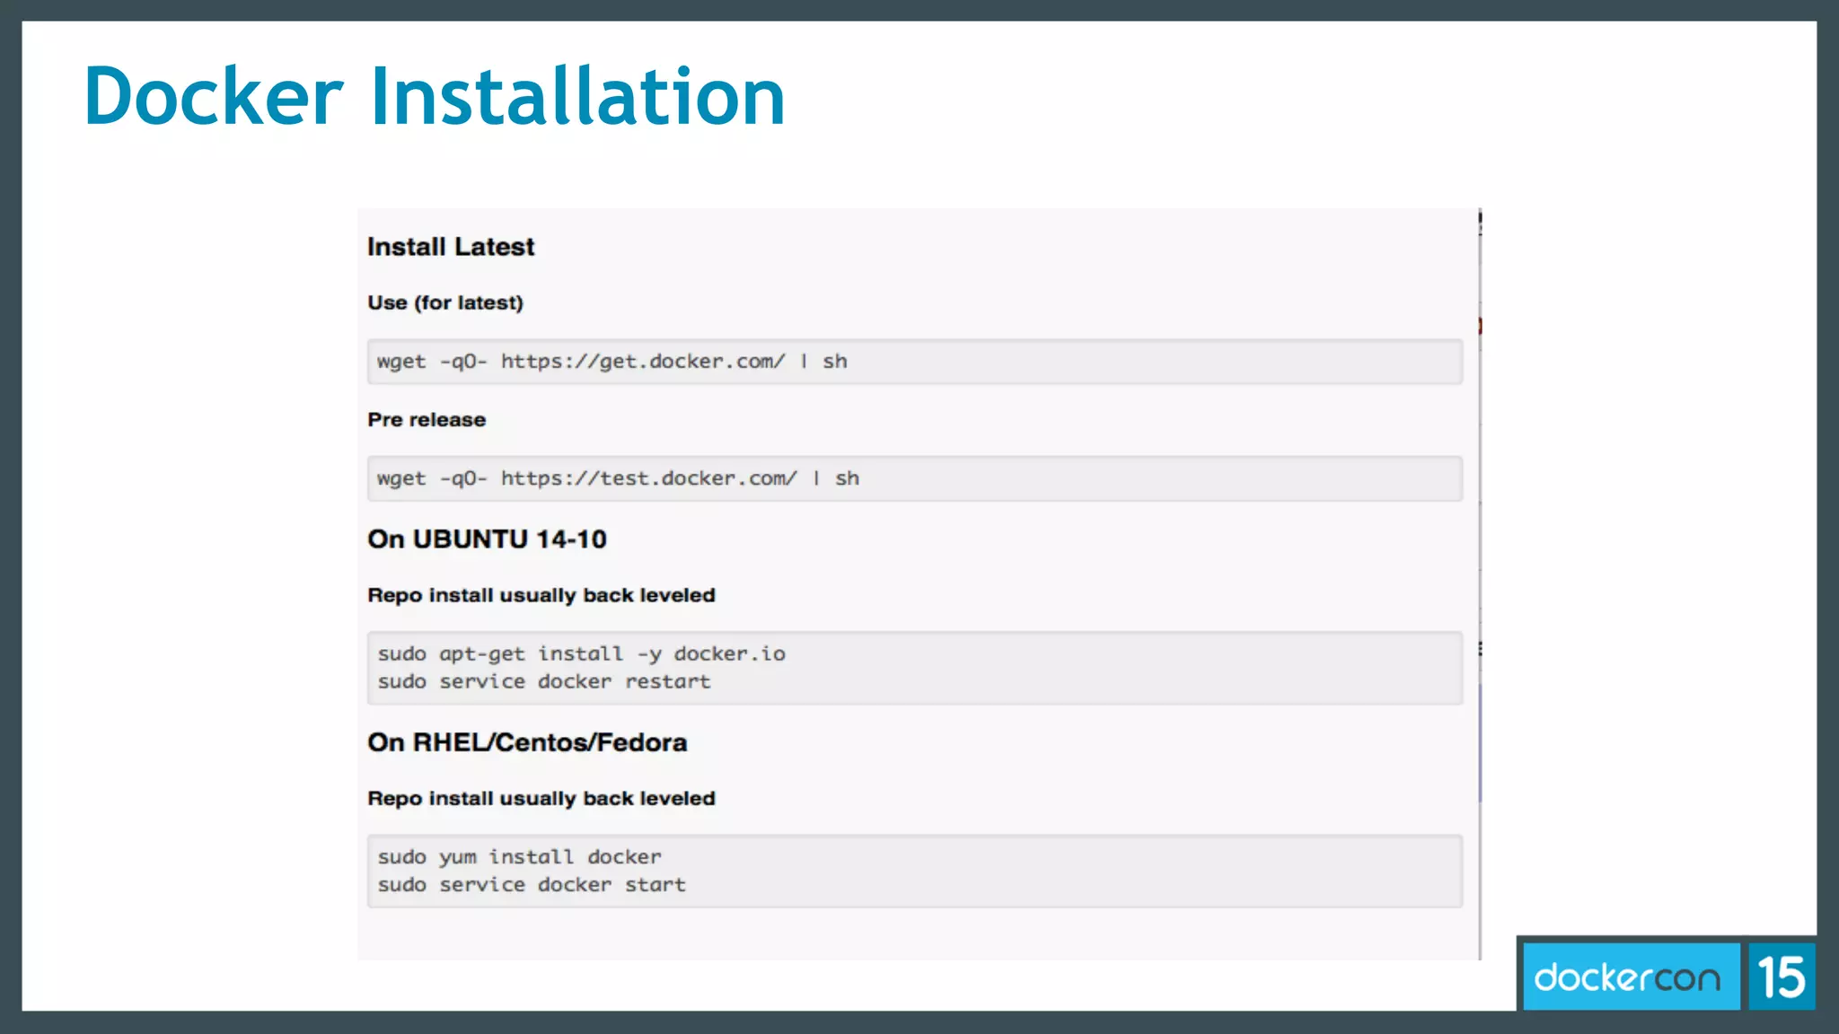Viewport: 1839px width, 1034px height.
Task: Click the '15' badge beside dockercon
Action: [1782, 977]
